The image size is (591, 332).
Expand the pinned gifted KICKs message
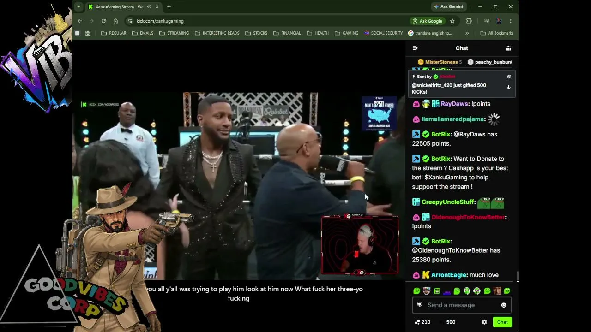(508, 87)
